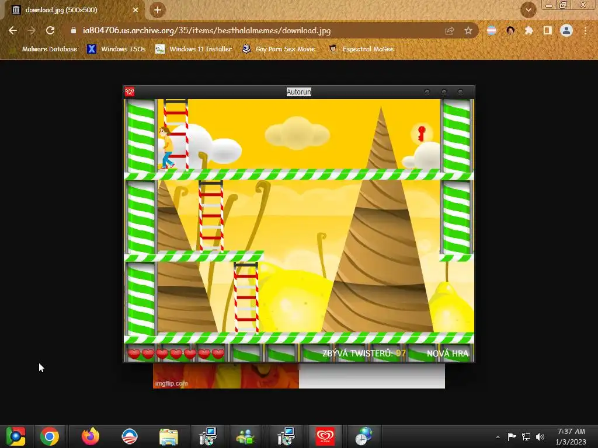598x448 pixels.
Task: Open the Chrome three-dot menu
Action: pyautogui.click(x=585, y=30)
